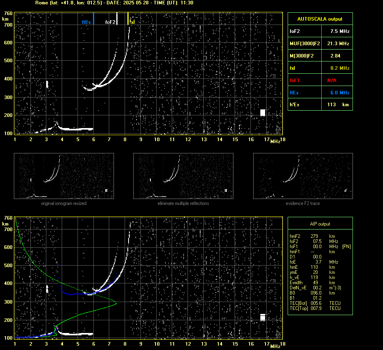Viewport: 383px width, 350px height.
Task: Select the h'Es value 113 km
Action: pos(338,105)
